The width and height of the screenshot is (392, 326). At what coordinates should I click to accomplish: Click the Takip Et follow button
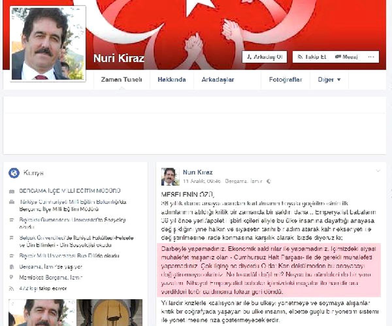coord(312,57)
